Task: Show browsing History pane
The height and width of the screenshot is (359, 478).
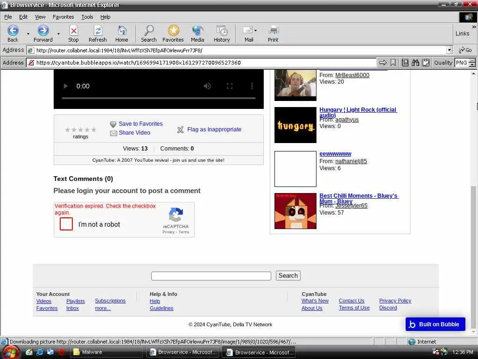Action: (x=222, y=34)
